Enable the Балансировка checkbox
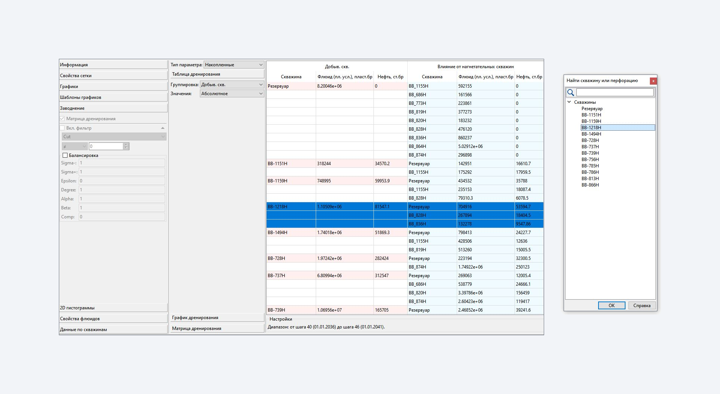Viewport: 720px width, 394px height. point(65,155)
